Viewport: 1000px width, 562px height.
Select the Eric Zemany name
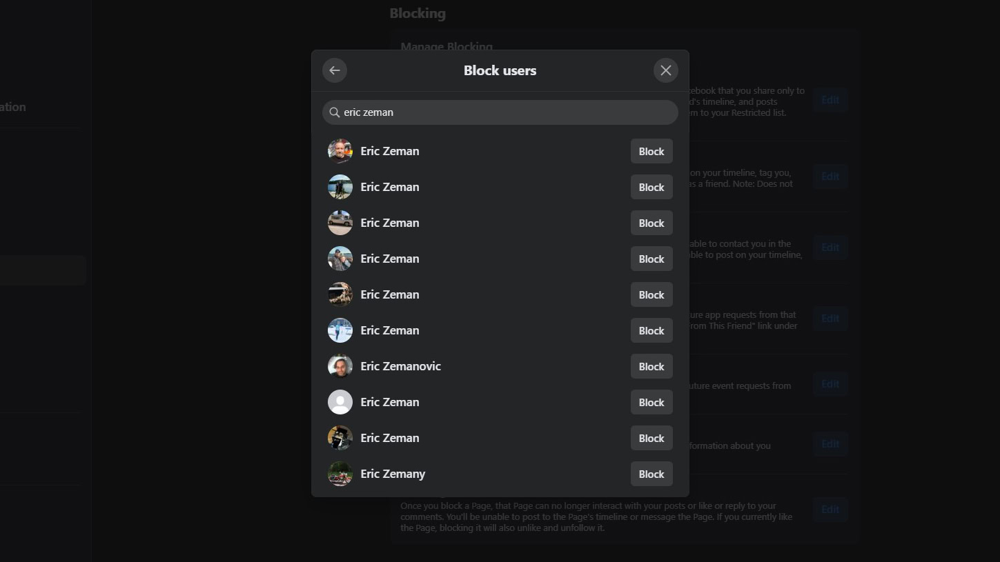[393, 474]
